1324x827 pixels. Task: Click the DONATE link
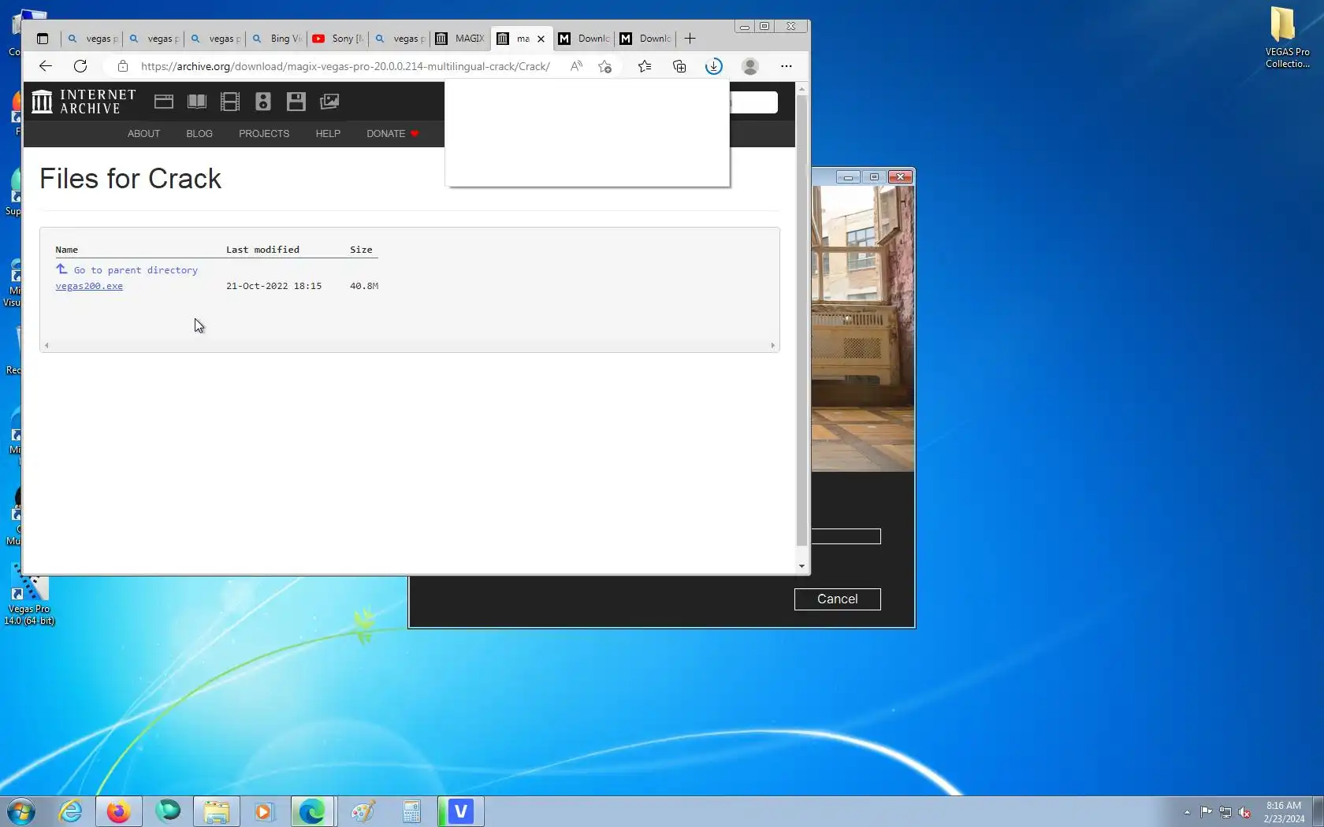pyautogui.click(x=392, y=134)
